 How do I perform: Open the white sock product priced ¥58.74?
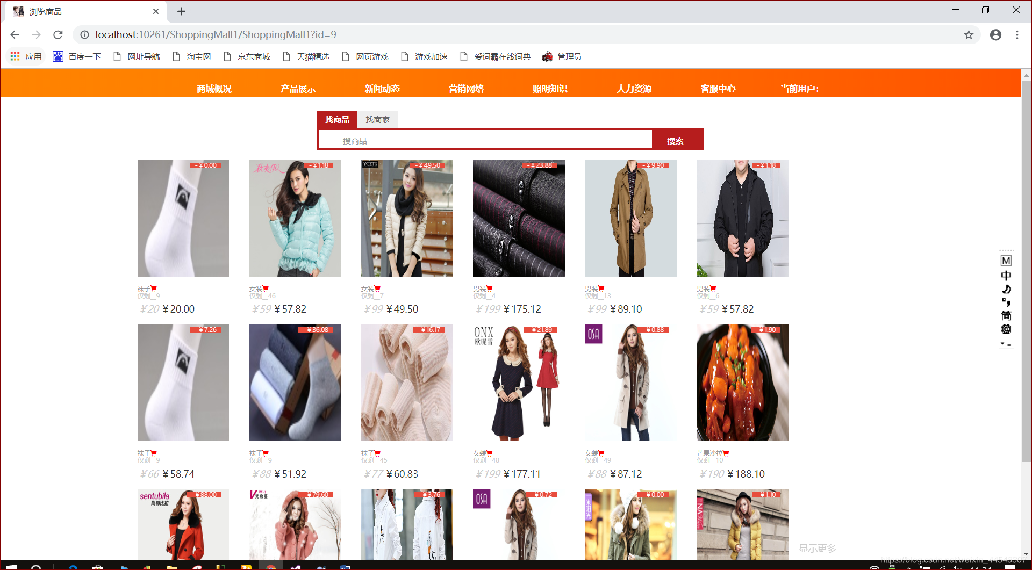(183, 383)
